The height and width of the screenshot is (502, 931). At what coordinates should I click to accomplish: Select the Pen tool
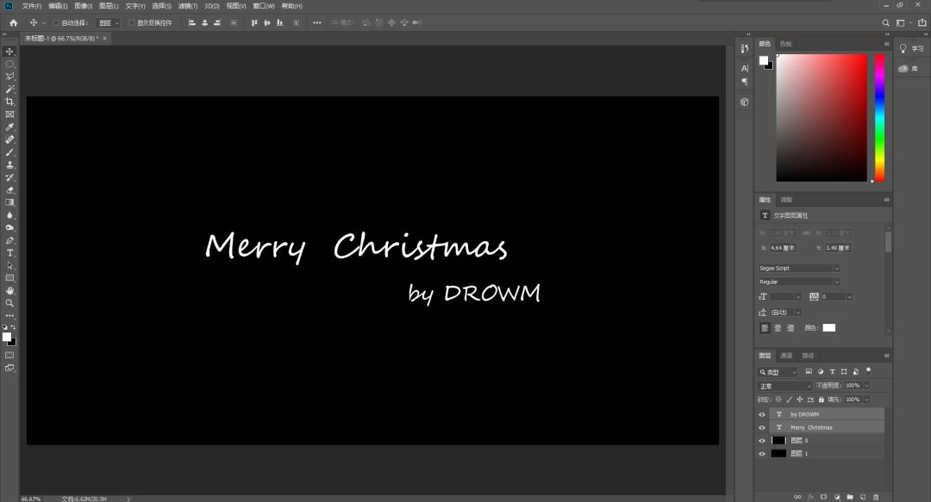coord(9,240)
